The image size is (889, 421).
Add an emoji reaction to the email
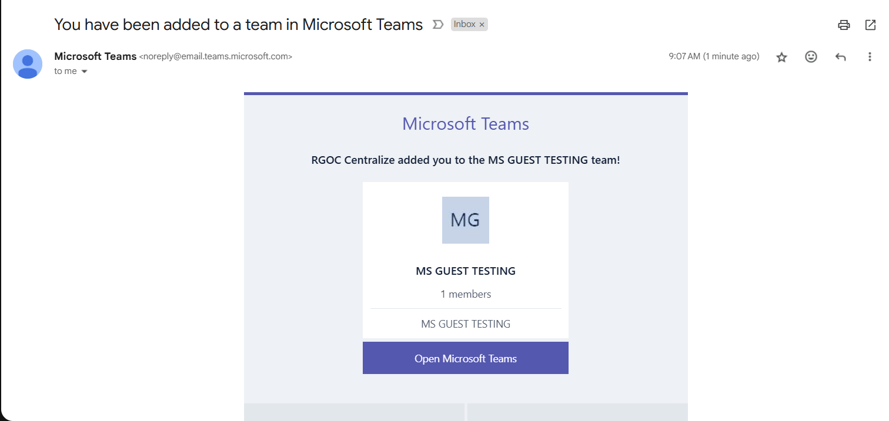point(811,57)
